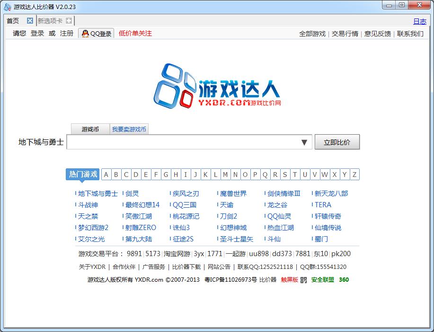
Task: Select the 首页 tab
Action: pyautogui.click(x=13, y=21)
